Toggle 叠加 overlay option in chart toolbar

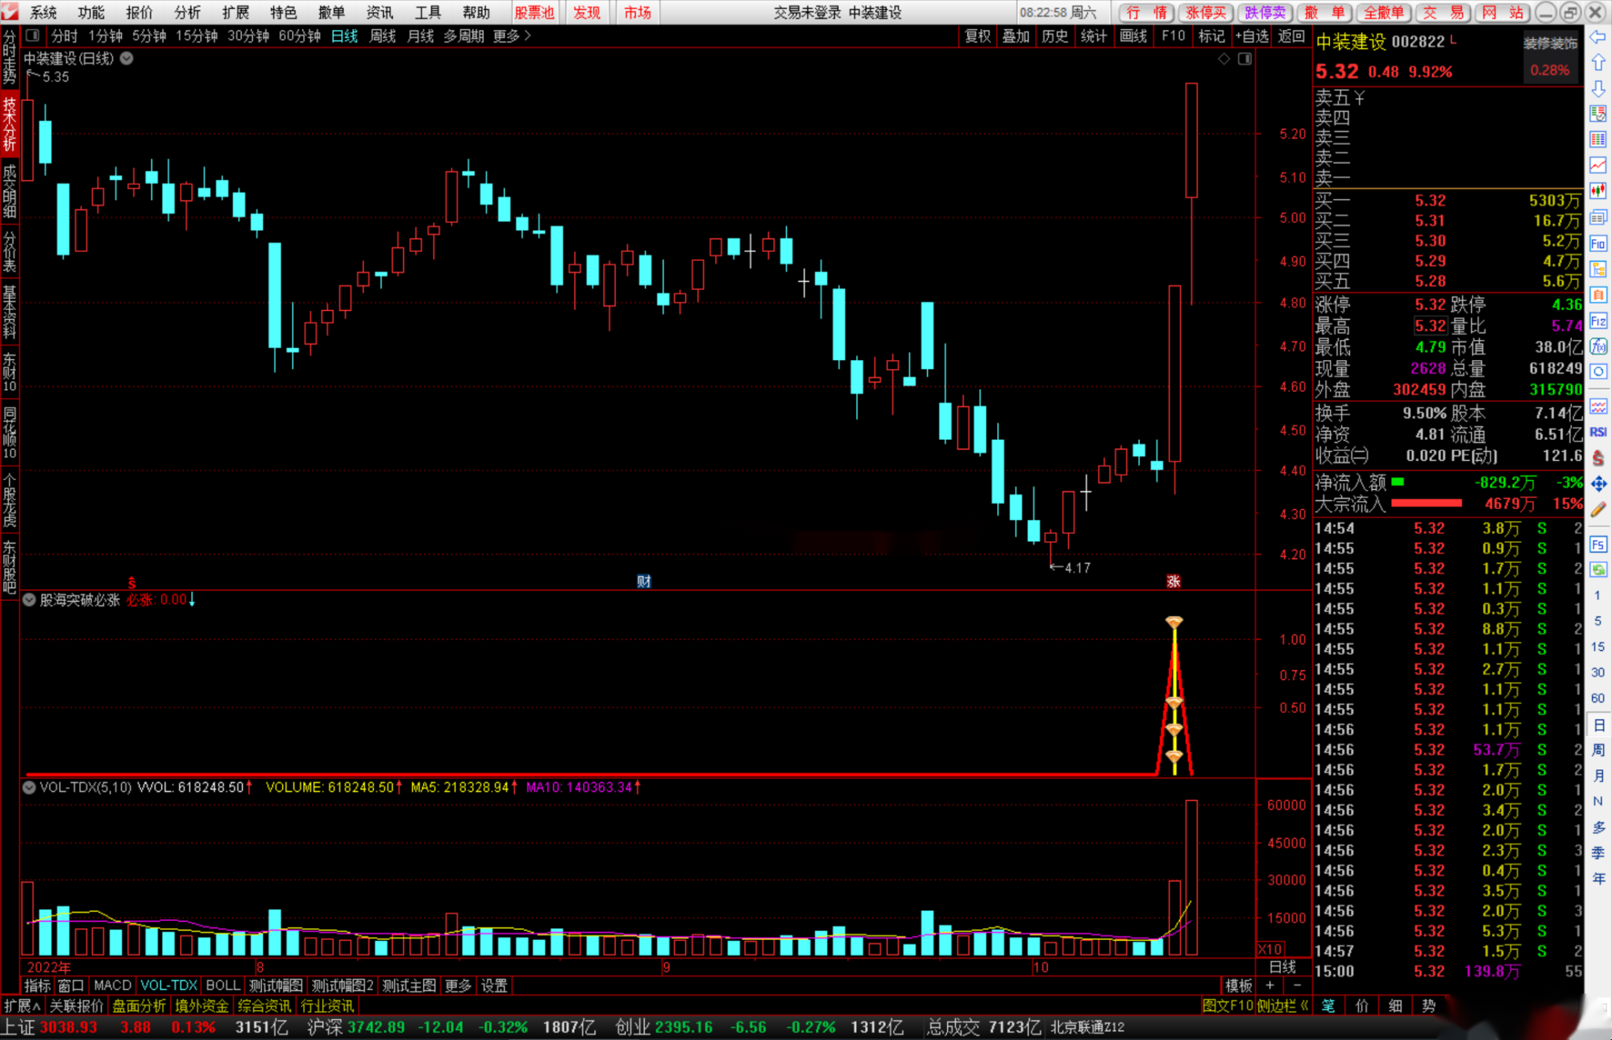pyautogui.click(x=1016, y=36)
